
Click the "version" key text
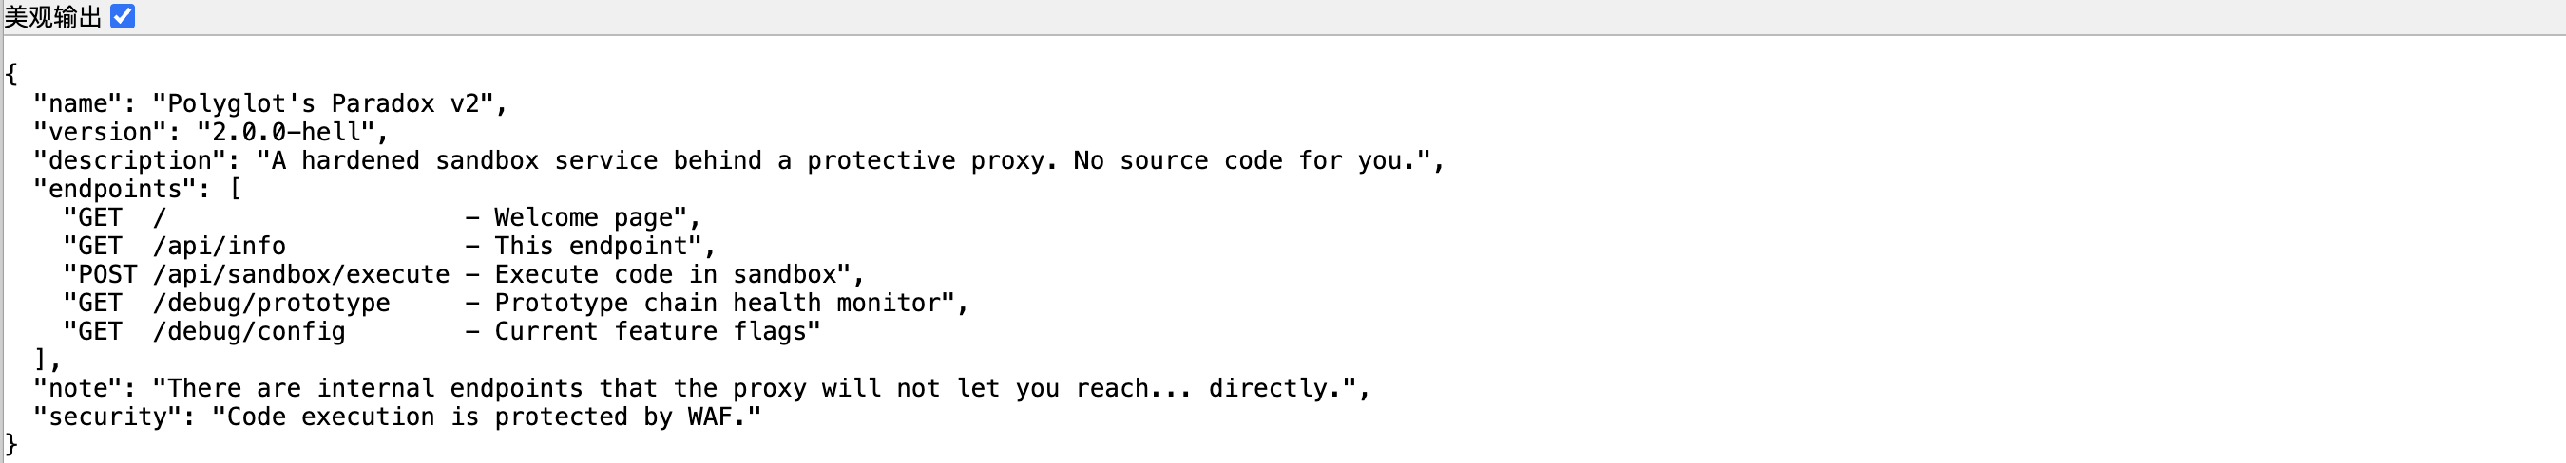pos(100,132)
